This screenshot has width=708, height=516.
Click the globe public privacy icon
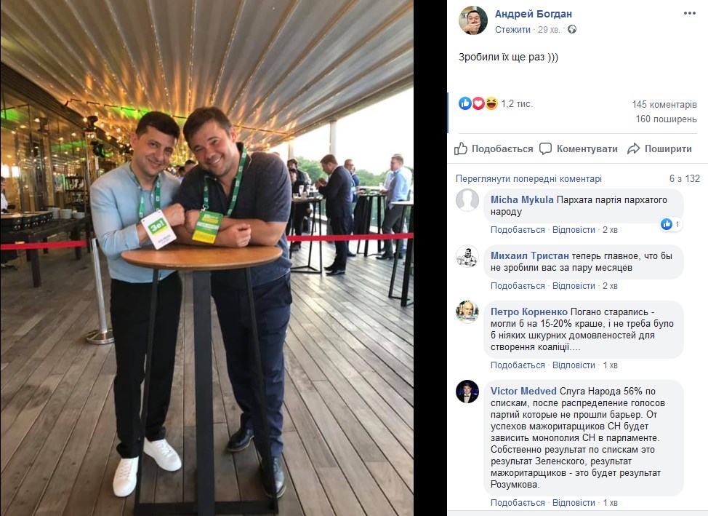(x=571, y=29)
